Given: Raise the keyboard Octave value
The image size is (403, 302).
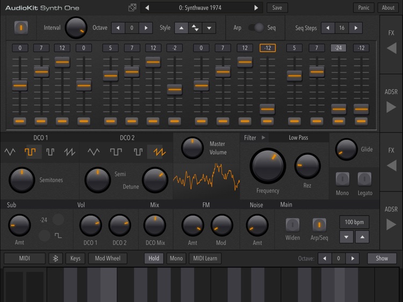Looking at the screenshot, I should (352, 258).
